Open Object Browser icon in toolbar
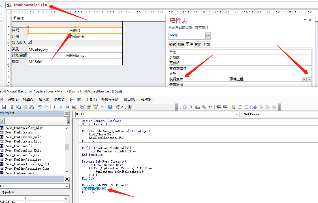Image resolution: width=318 pixels, height=203 pixels. click(95, 107)
